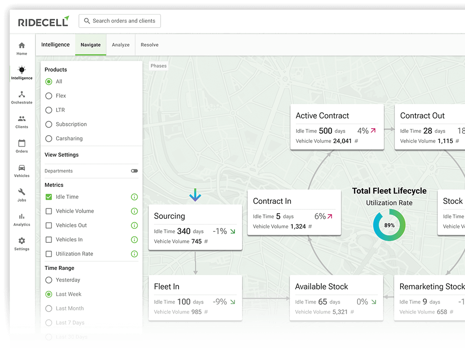Select Last 7 Days time range

tap(49, 322)
